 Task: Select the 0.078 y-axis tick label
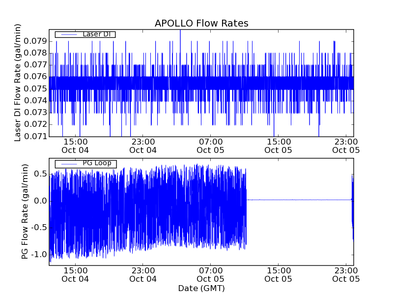35,53
